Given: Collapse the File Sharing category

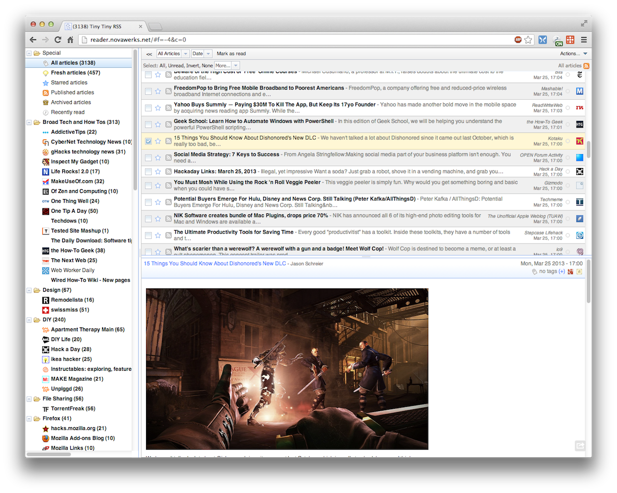Looking at the screenshot, I should (29, 399).
